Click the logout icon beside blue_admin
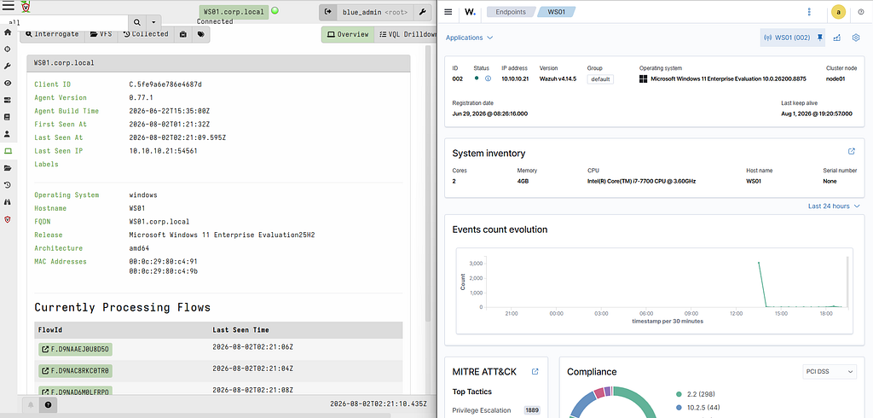The width and height of the screenshot is (873, 418). click(327, 12)
